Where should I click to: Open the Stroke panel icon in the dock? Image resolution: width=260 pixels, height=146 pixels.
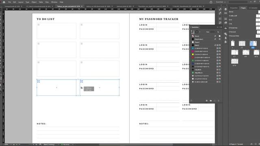tap(225, 19)
